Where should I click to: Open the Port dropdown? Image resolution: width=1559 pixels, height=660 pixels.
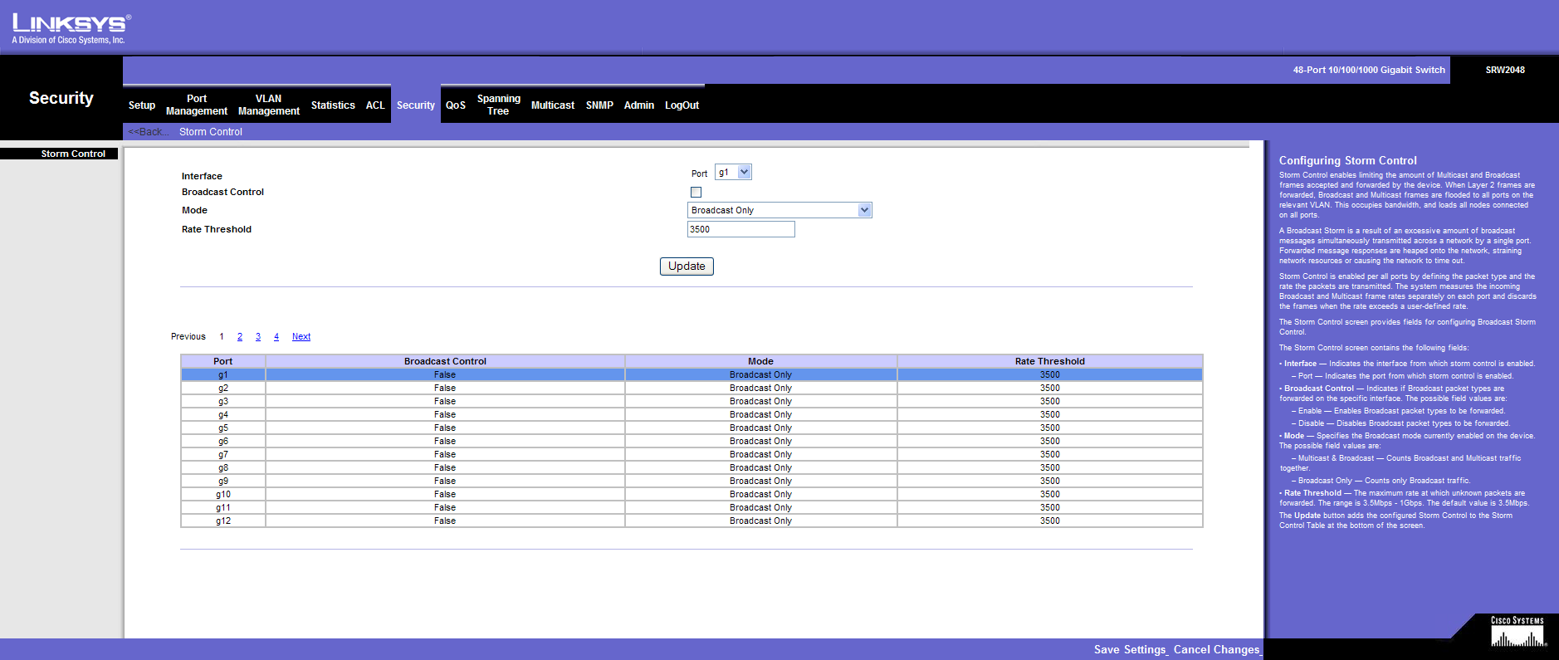[734, 173]
